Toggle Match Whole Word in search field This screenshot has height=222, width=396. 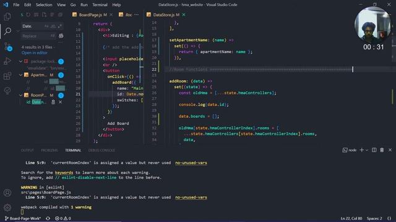53,26
